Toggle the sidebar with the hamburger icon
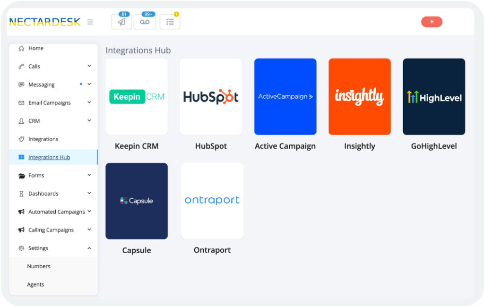This screenshot has height=306, width=484. 90,22
